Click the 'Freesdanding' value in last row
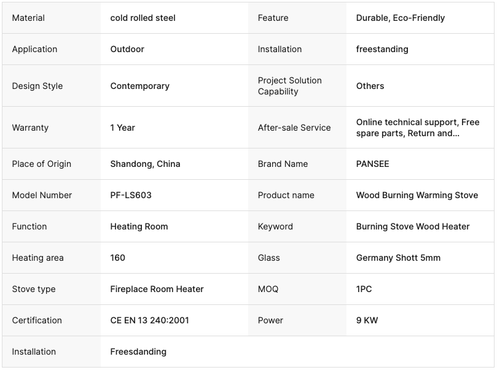This screenshot has width=497, height=370. [138, 352]
